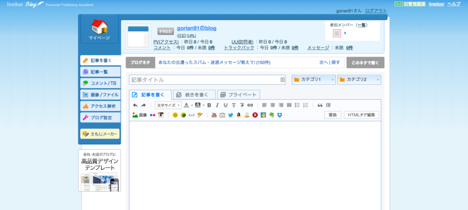
Task: Insert Flickr photo with Flickr icon
Action: point(153,115)
